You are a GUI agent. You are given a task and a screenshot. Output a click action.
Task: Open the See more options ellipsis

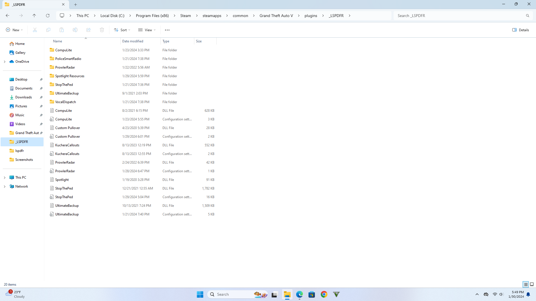point(167,30)
